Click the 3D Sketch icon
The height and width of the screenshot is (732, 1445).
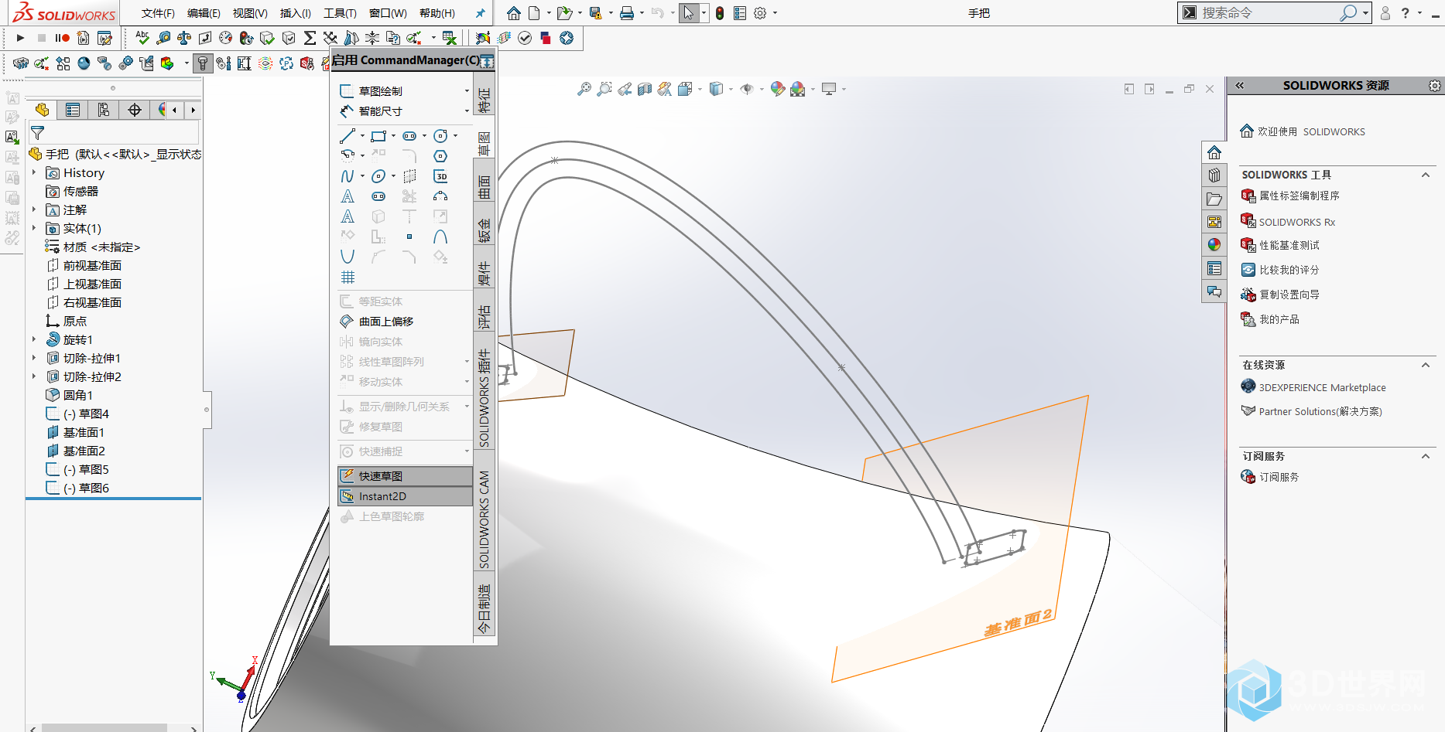440,176
